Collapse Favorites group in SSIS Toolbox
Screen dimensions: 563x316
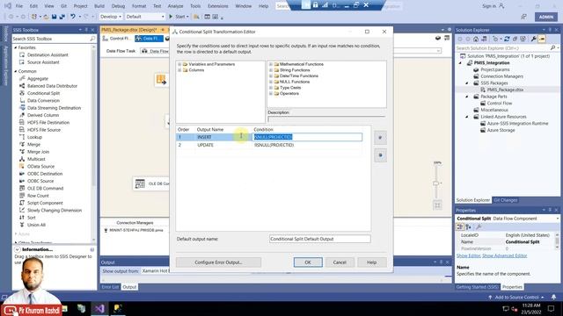(16, 47)
